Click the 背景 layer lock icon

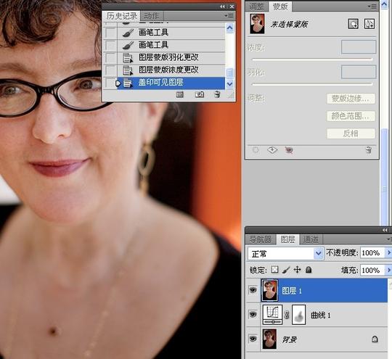[x=375, y=339]
